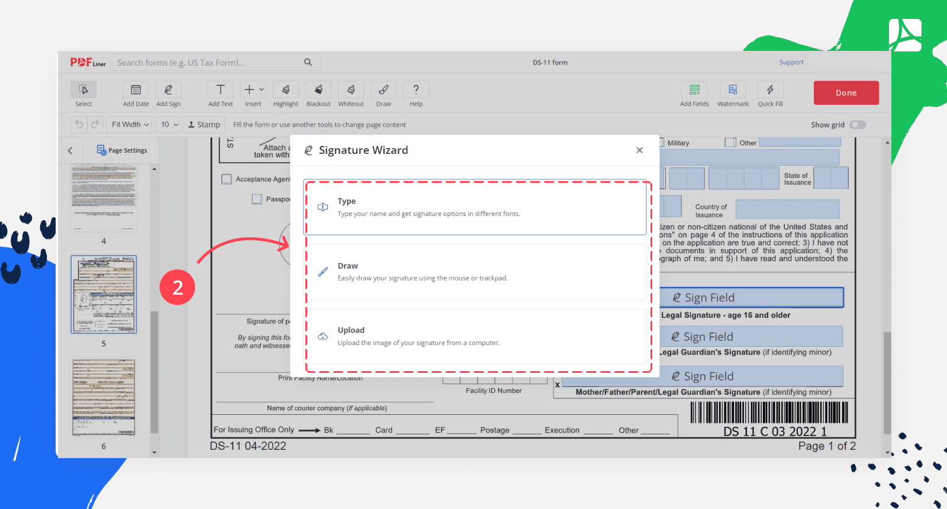The width and height of the screenshot is (947, 509).
Task: Open the Fit Width zoom dropdown
Action: point(130,125)
